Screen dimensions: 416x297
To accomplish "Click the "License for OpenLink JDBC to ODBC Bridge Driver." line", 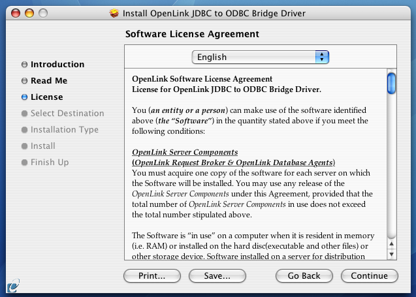I will pos(227,89).
